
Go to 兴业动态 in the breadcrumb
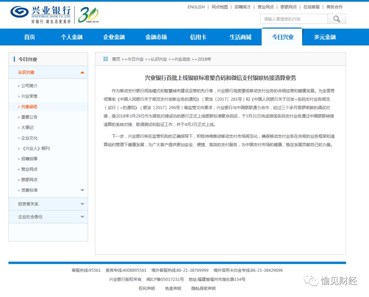(182, 59)
